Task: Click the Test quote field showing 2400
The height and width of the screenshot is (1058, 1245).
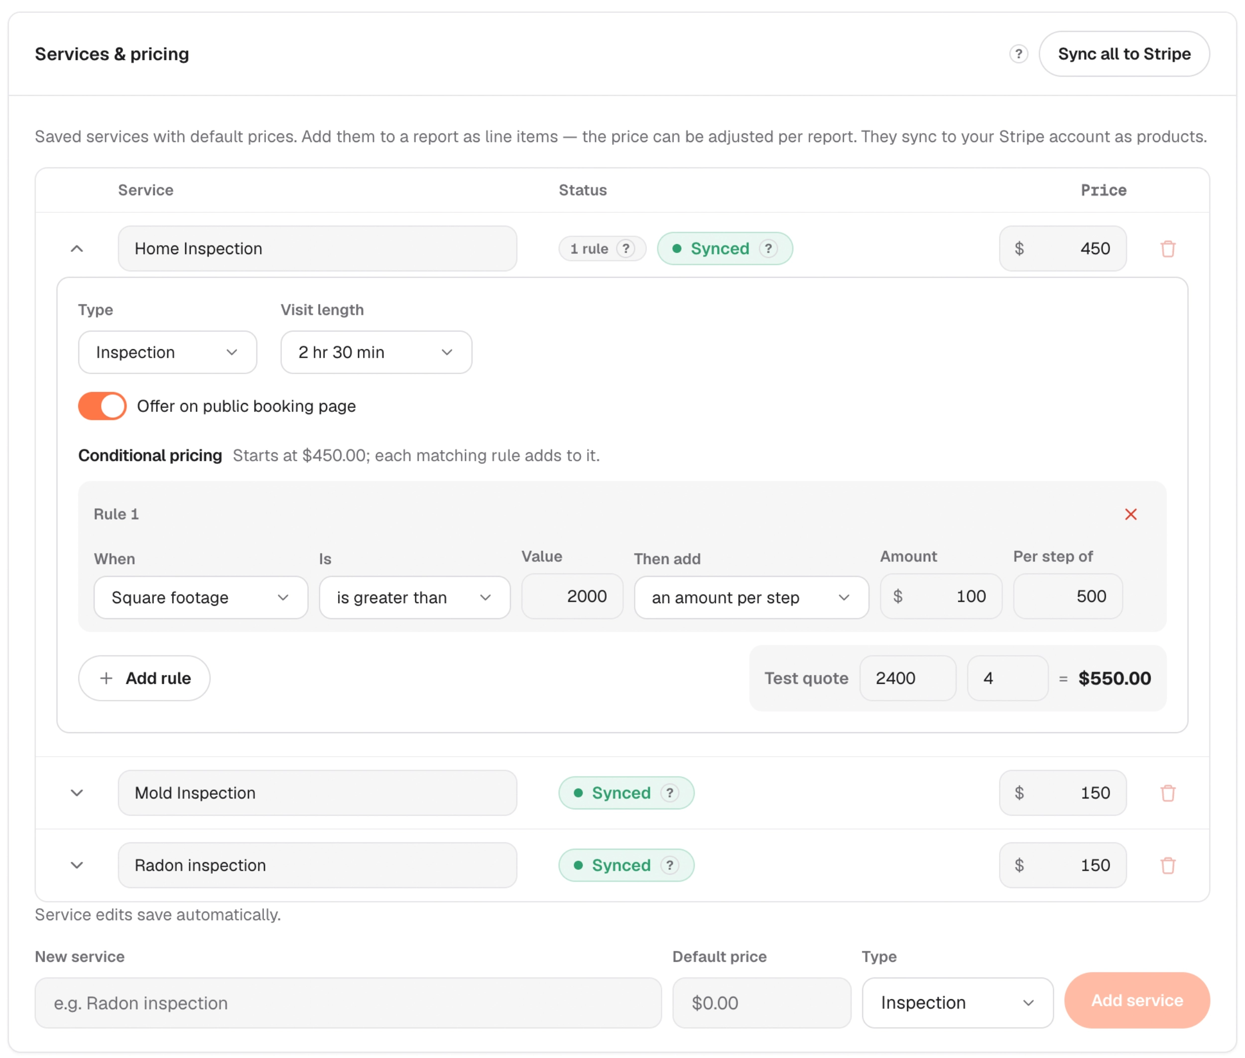Action: tap(907, 678)
